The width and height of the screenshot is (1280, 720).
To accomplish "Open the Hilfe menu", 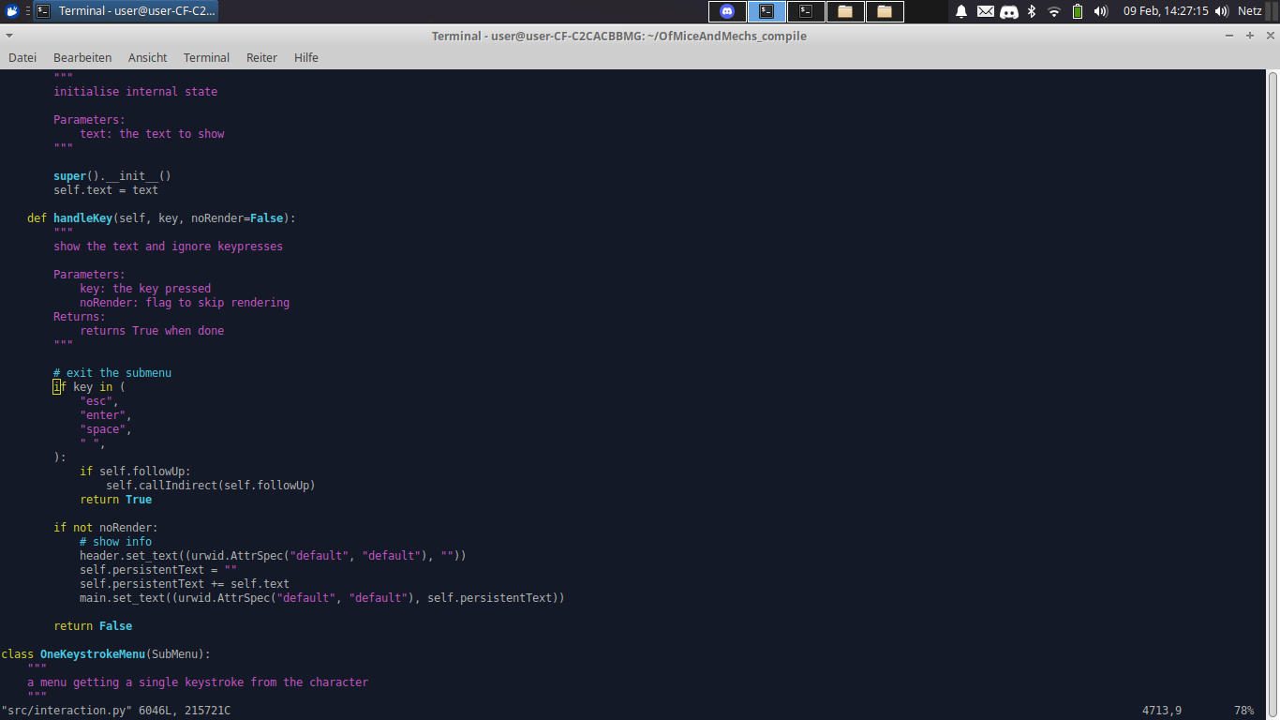I will click(x=306, y=57).
